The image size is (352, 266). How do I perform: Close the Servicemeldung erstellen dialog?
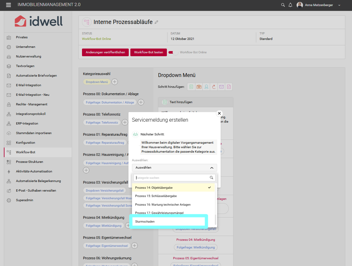pos(219,113)
